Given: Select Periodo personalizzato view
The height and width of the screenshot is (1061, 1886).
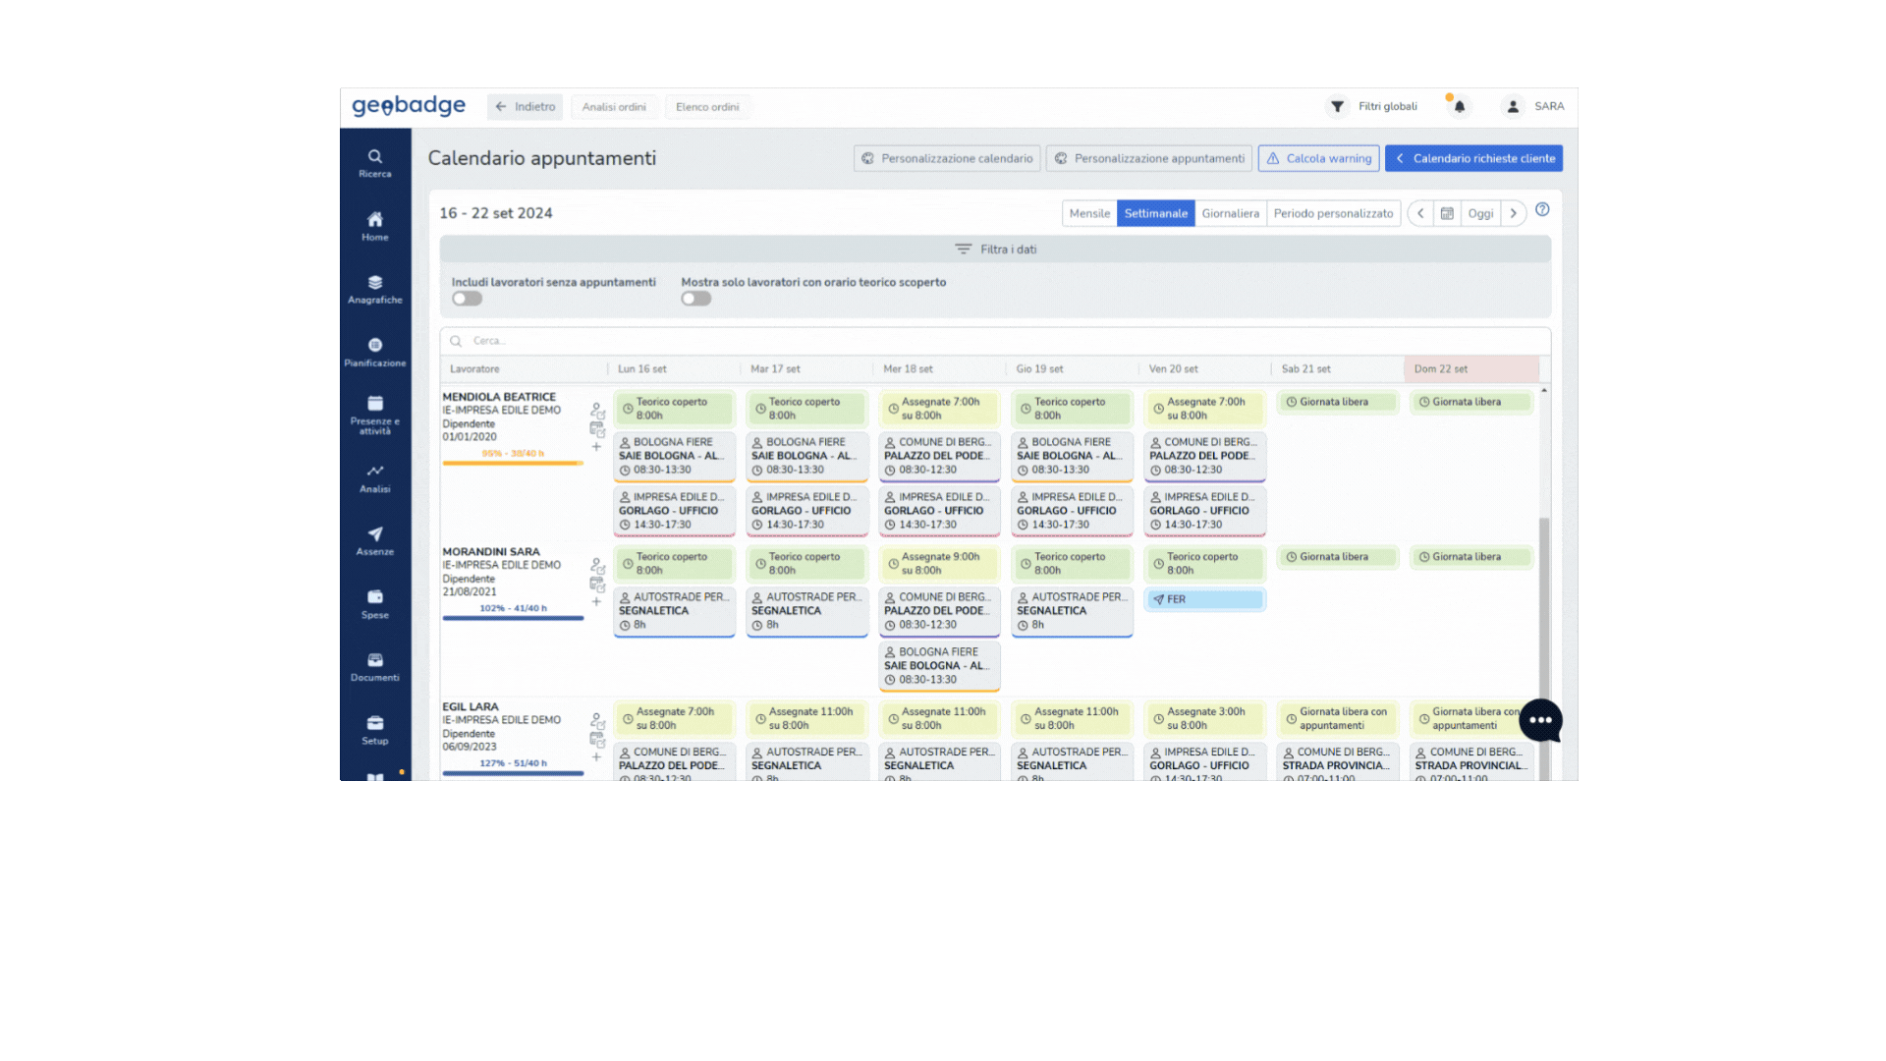Looking at the screenshot, I should 1333,213.
